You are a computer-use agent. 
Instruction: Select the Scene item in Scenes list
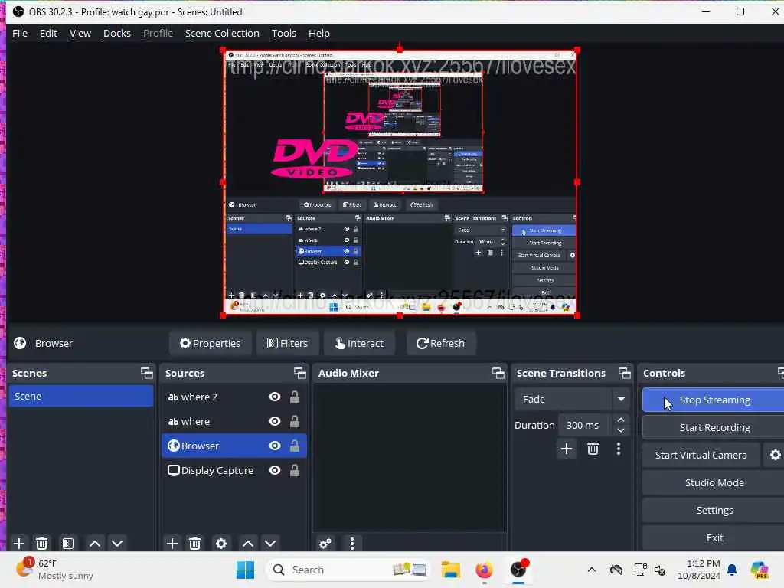coord(81,396)
